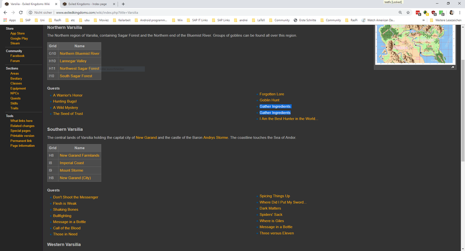Image resolution: width=465 pixels, height=251 pixels.
Task: Close the Exiled Kingdoms Index page tab
Action: coord(114,4)
